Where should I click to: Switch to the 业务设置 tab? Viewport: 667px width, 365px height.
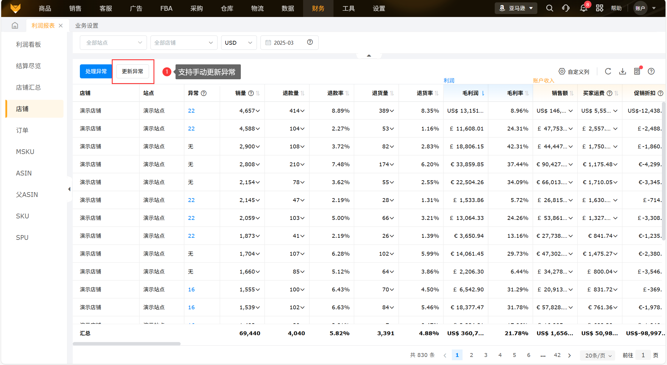point(87,26)
